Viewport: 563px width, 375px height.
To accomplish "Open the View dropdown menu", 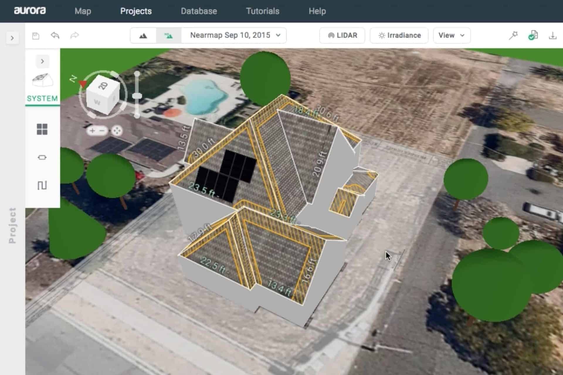I will point(452,35).
